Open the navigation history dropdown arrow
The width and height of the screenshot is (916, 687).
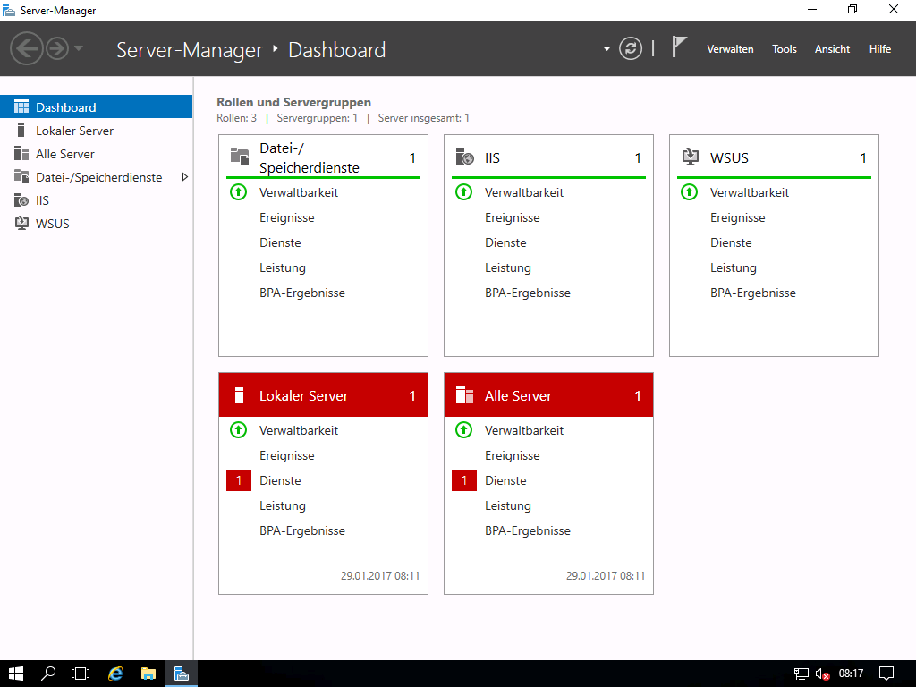pos(79,48)
